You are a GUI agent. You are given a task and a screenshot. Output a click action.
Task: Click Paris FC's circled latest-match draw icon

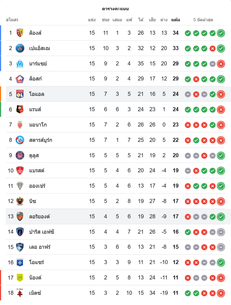[x=221, y=232]
